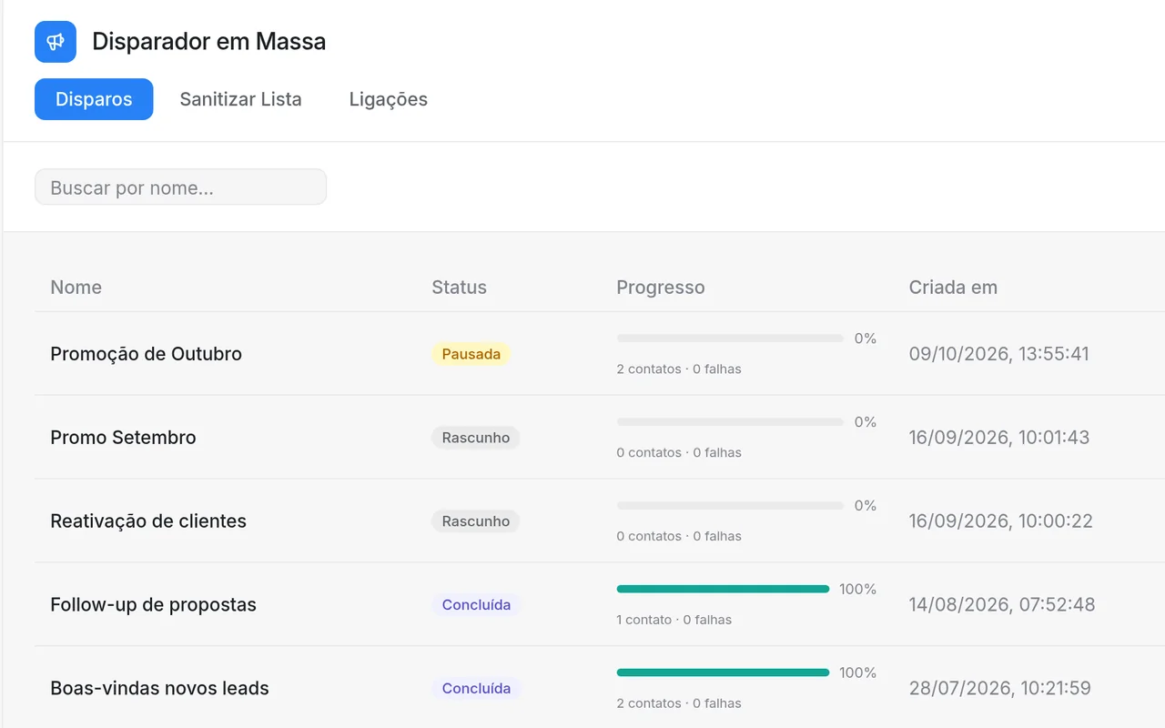Click the Disparador em Massa title

pyautogui.click(x=209, y=42)
